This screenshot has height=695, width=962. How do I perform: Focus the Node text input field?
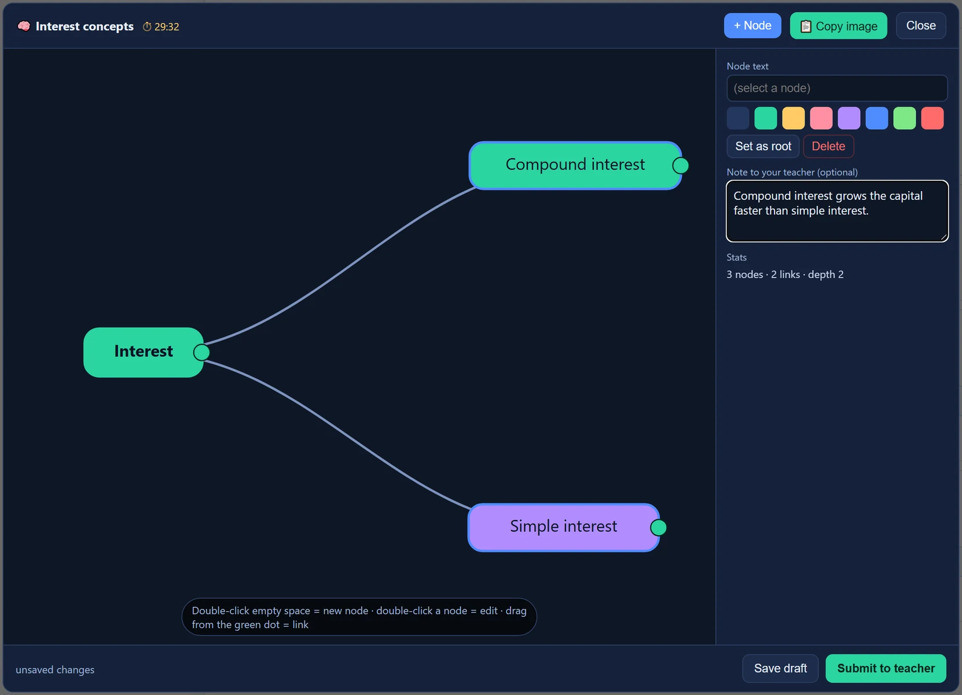(837, 88)
